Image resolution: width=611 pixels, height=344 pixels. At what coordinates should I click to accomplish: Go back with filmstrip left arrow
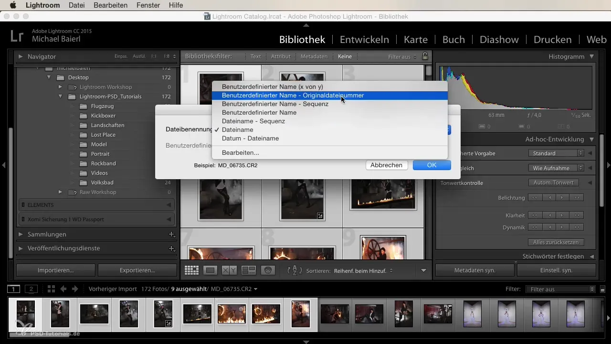pos(63,289)
